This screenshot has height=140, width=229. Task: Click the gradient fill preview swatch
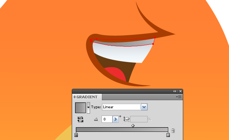pos(80,107)
